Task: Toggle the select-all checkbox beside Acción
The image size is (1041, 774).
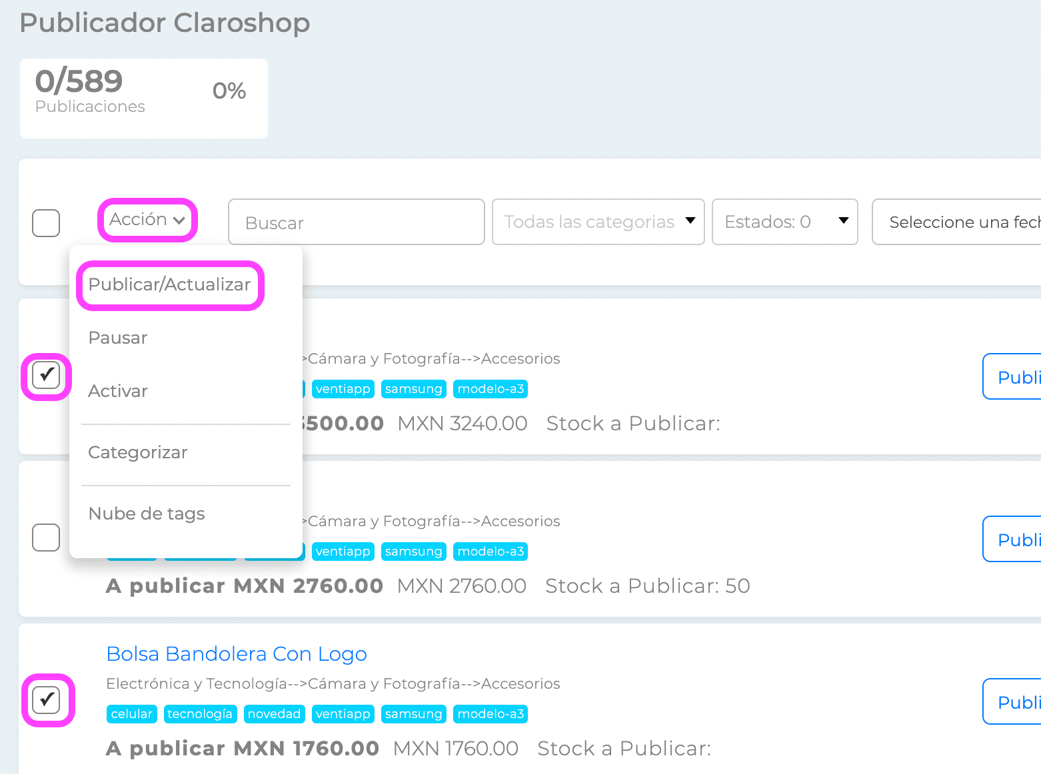Action: [46, 223]
